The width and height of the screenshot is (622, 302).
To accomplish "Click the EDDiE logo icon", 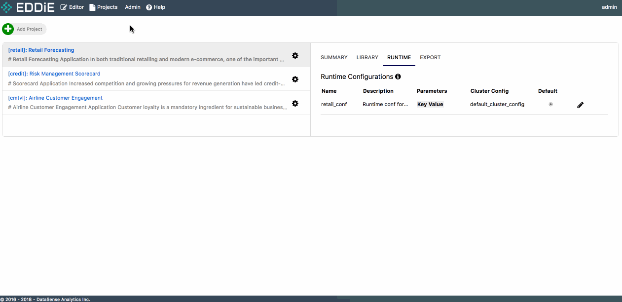I will [6, 7].
